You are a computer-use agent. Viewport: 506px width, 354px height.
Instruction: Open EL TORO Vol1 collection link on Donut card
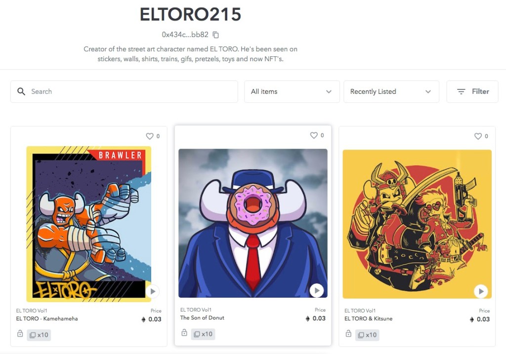click(x=196, y=310)
